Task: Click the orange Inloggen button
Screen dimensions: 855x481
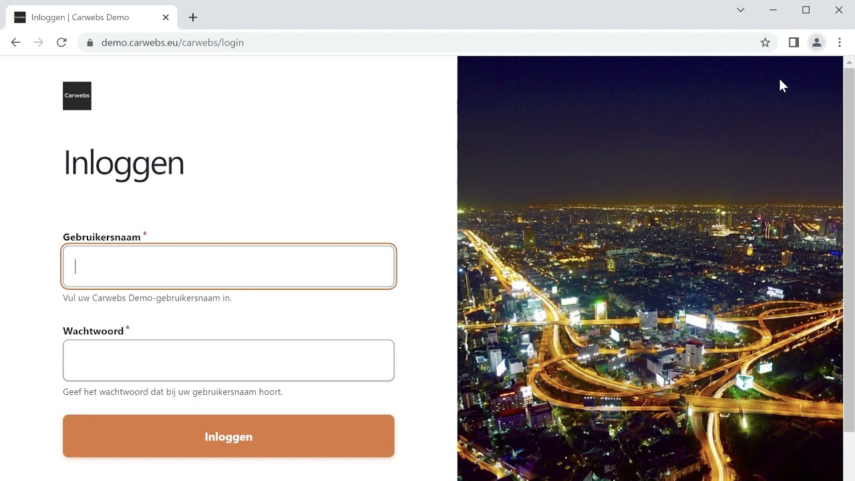Action: [x=228, y=436]
